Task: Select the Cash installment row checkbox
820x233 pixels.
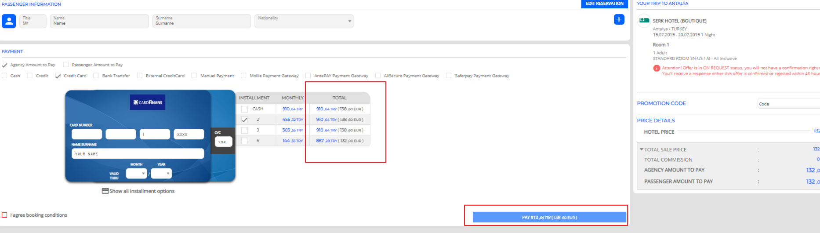Action: [245, 109]
